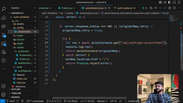Click the remote window icon in status bar

pyautogui.click(x=3, y=101)
